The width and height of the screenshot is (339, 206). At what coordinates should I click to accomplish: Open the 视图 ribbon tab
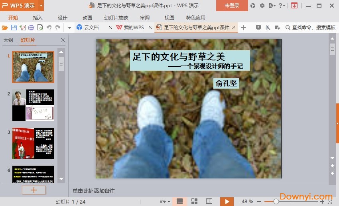tap(169, 18)
